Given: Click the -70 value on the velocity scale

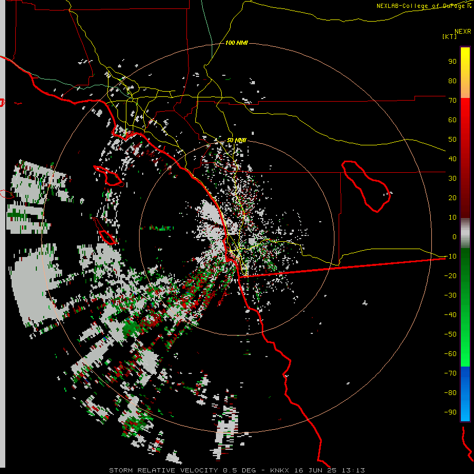Looking at the screenshot, I should click(x=450, y=373).
